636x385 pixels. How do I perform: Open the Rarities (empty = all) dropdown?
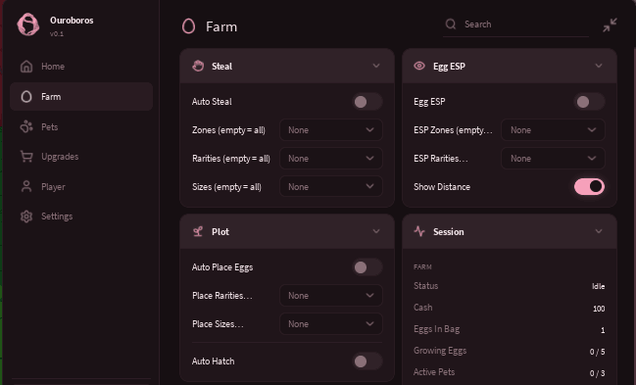(x=331, y=159)
